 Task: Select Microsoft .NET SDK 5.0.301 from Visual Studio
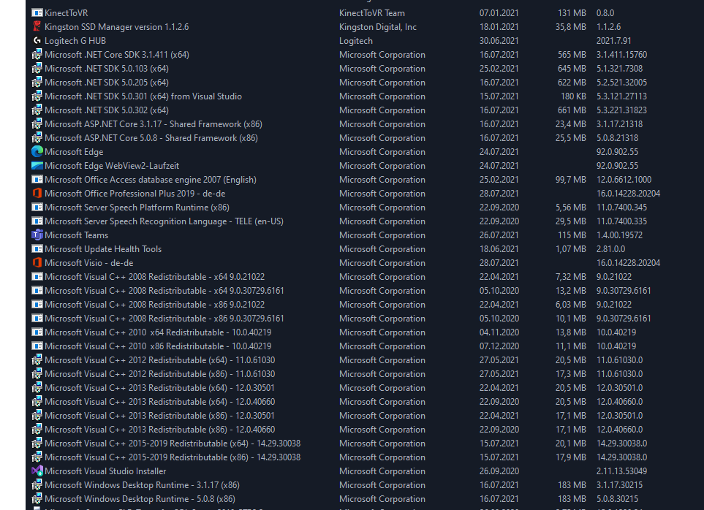(x=143, y=96)
